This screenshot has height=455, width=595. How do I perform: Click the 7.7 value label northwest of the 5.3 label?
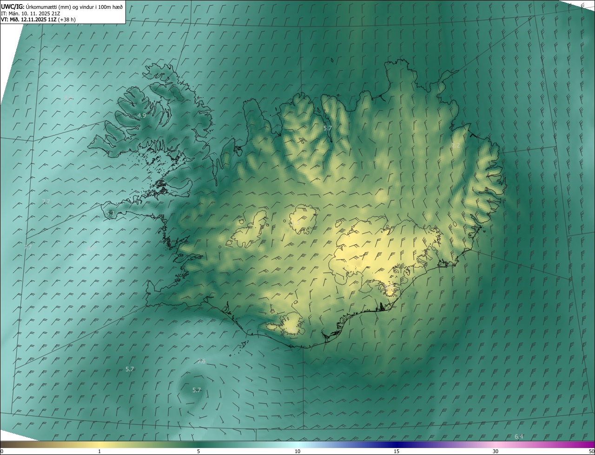tap(46, 201)
